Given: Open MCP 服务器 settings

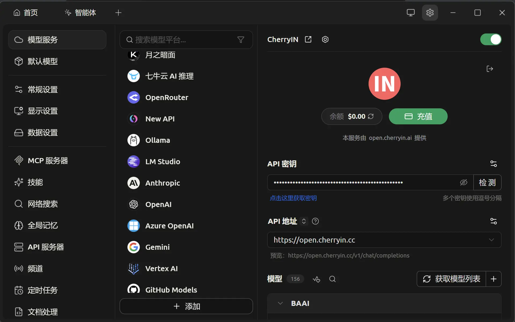Looking at the screenshot, I should [57, 160].
